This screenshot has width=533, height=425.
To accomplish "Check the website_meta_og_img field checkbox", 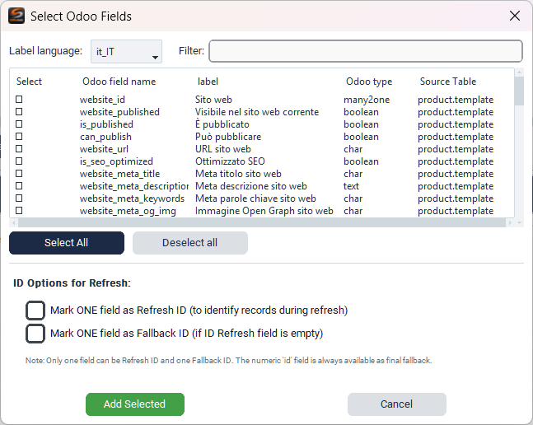I will (19, 211).
